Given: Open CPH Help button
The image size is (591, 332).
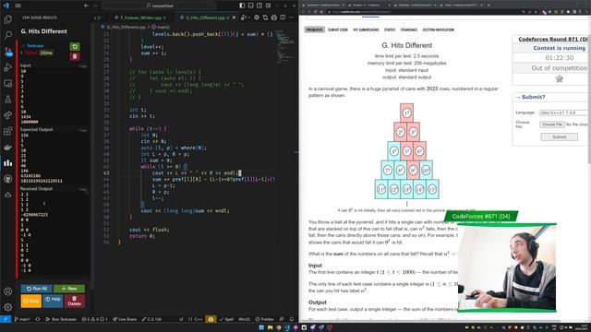Looking at the screenshot, I should [x=53, y=301].
